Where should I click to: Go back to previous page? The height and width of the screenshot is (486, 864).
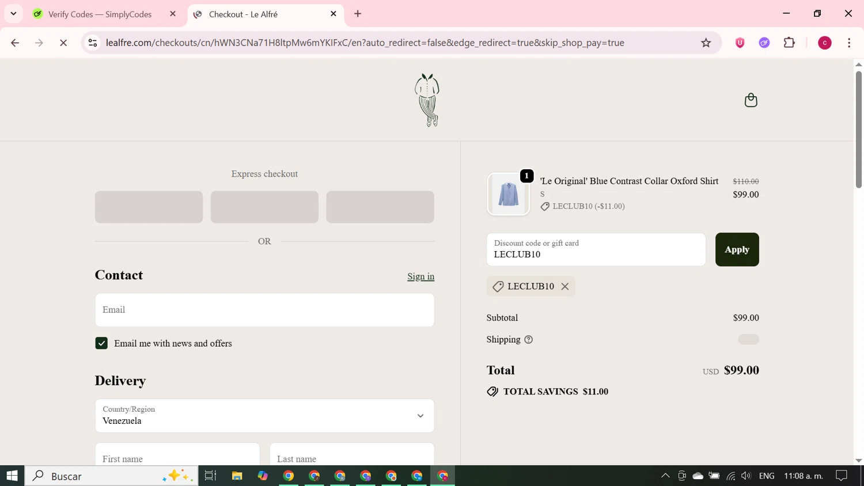click(15, 43)
